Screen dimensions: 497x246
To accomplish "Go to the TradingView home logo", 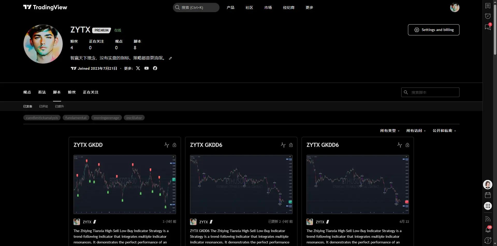I will [45, 7].
